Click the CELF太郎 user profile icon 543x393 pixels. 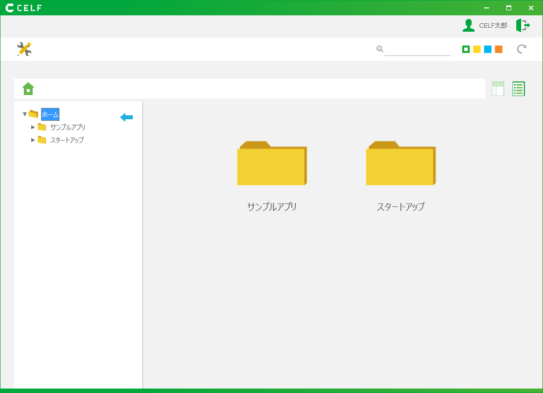pos(468,25)
